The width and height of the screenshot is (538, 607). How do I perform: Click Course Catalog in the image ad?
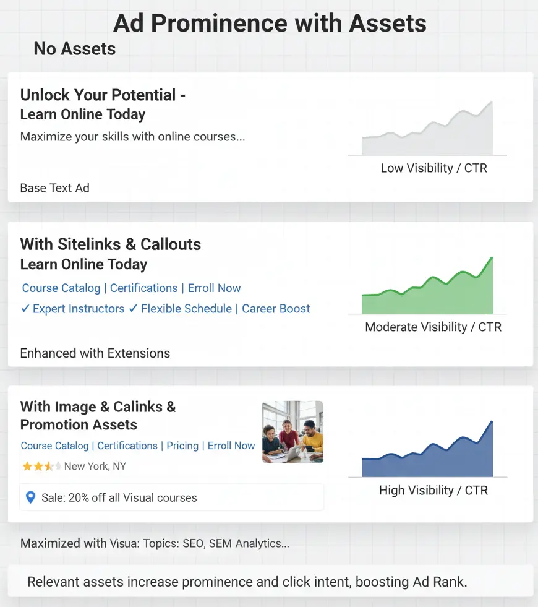(55, 446)
